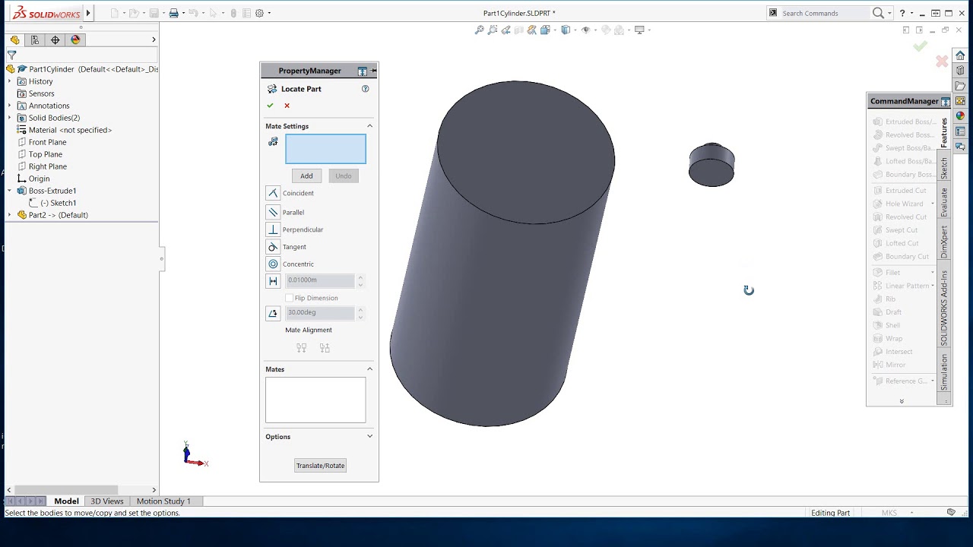973x547 pixels.
Task: Collapse the Mate Settings section
Action: [370, 126]
